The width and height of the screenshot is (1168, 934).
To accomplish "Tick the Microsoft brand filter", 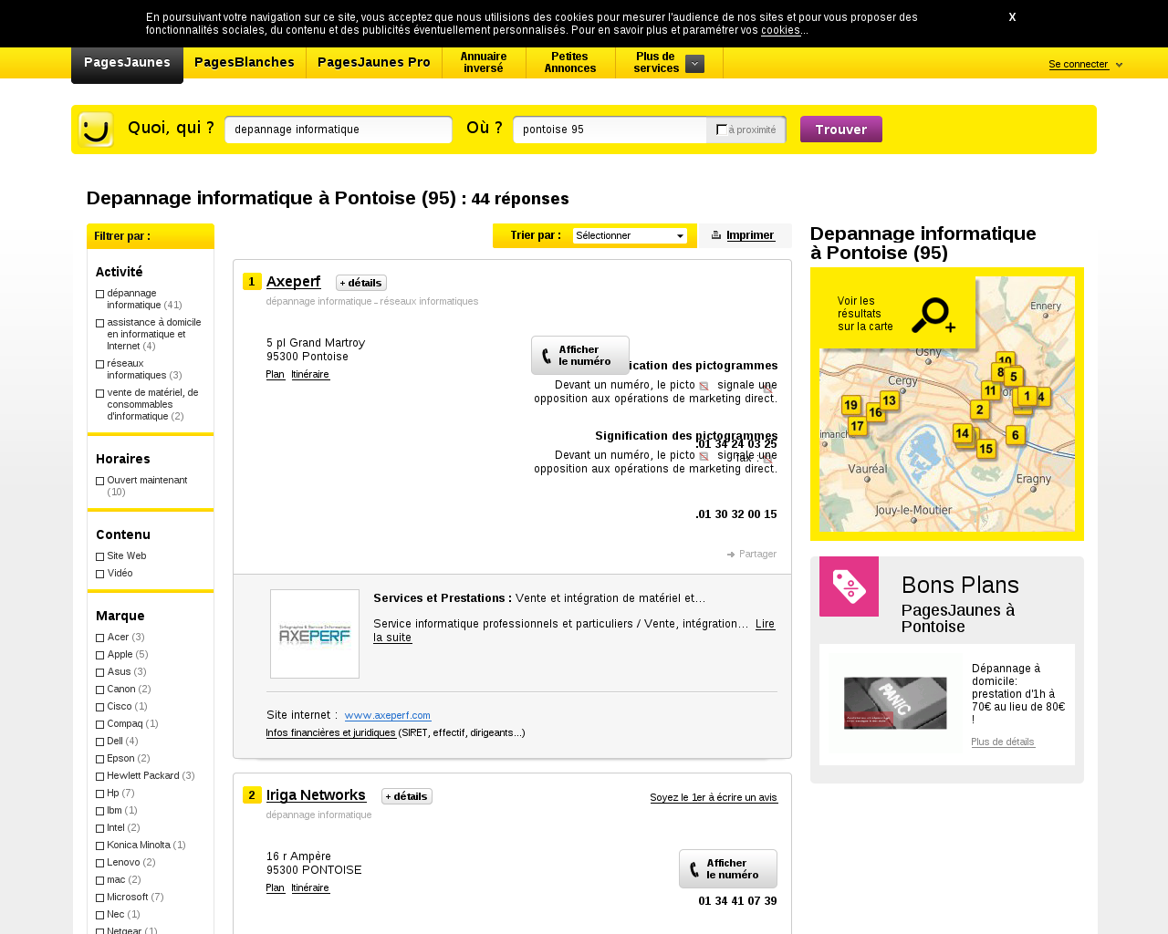I will tap(100, 898).
